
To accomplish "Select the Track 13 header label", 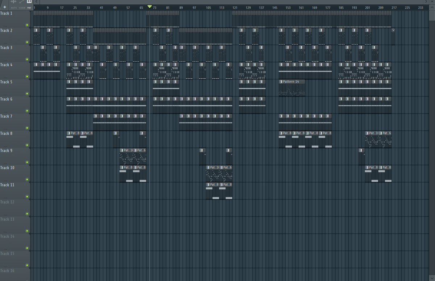I will point(7,219).
